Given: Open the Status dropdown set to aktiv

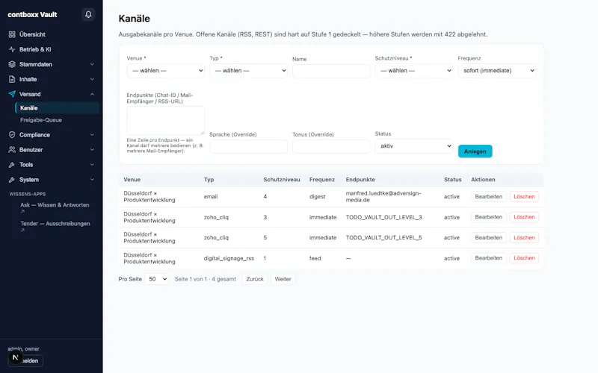Looking at the screenshot, I should pos(414,145).
